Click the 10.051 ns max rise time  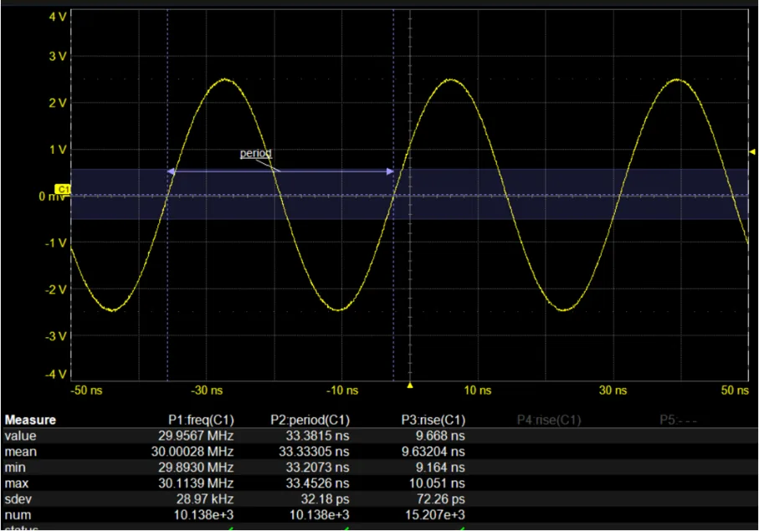click(437, 483)
